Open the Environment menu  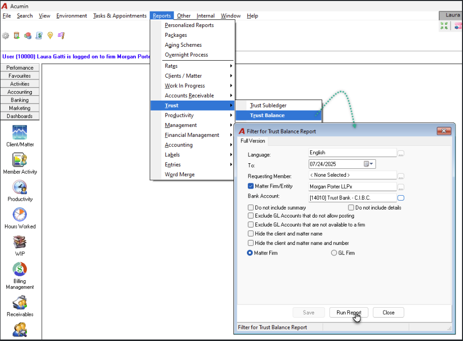pyautogui.click(x=72, y=15)
